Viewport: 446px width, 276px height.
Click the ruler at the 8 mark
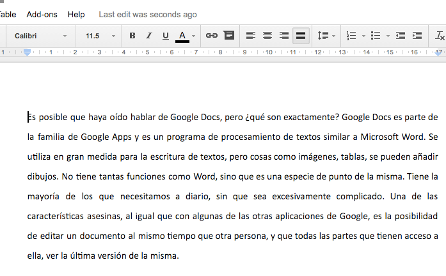coord(220,52)
